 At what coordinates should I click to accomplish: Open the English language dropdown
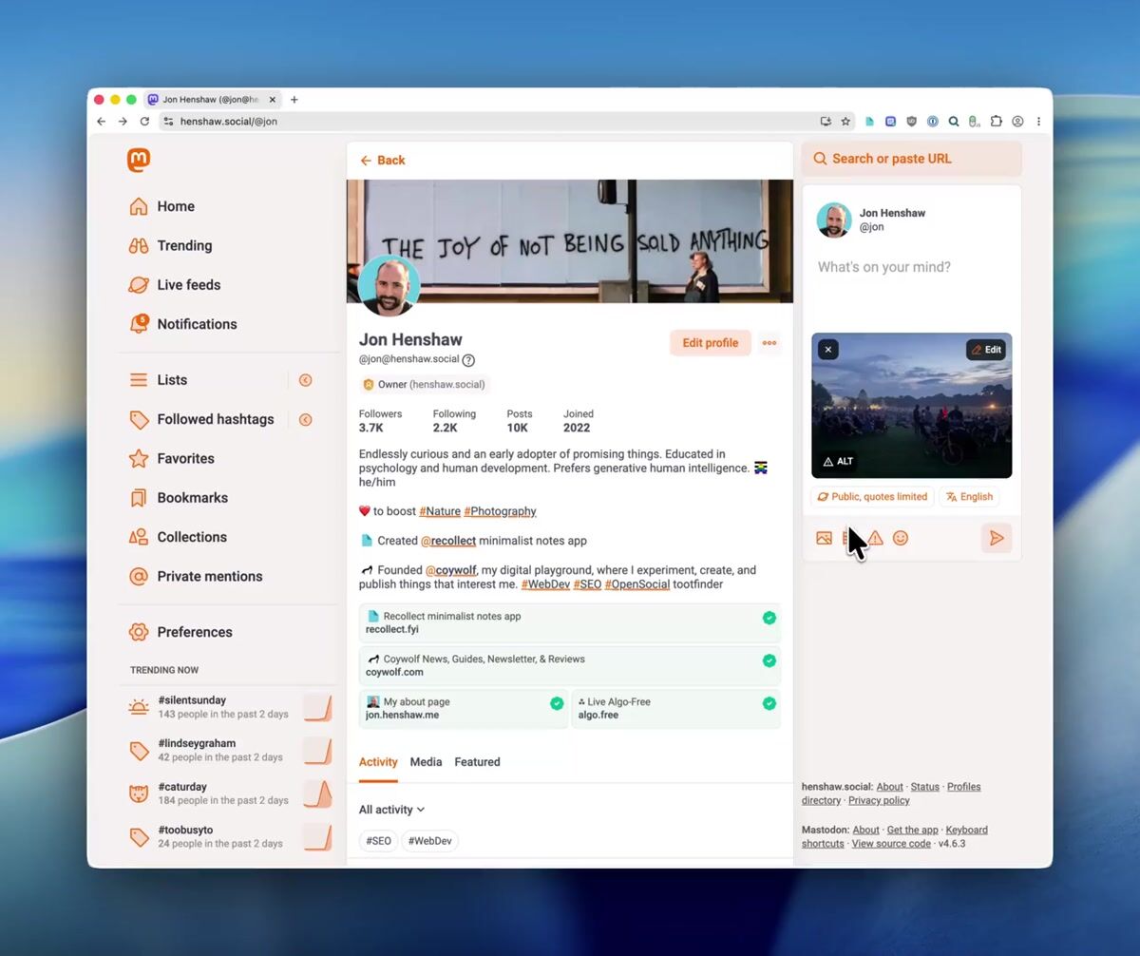click(x=969, y=497)
